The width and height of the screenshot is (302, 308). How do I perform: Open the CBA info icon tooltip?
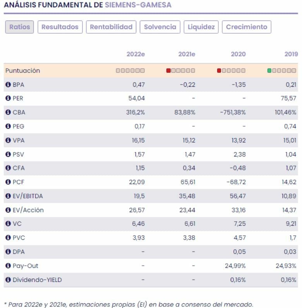pos(8,112)
